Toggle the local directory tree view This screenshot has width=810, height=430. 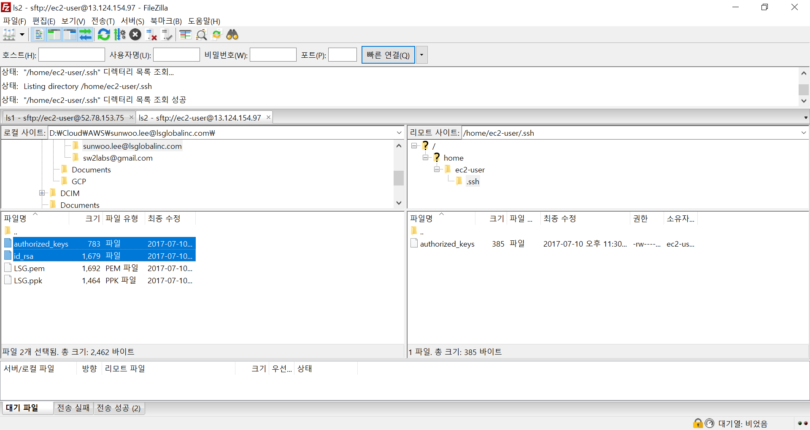[54, 35]
